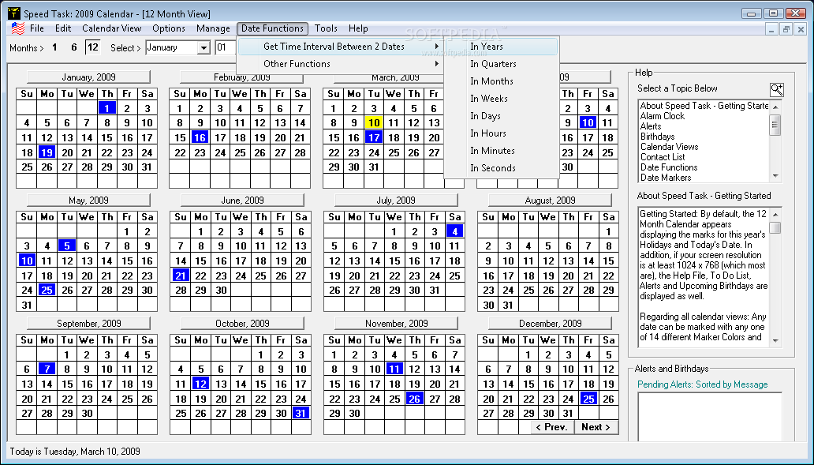Click the November, 2009 header button
The width and height of the screenshot is (814, 465).
point(396,323)
